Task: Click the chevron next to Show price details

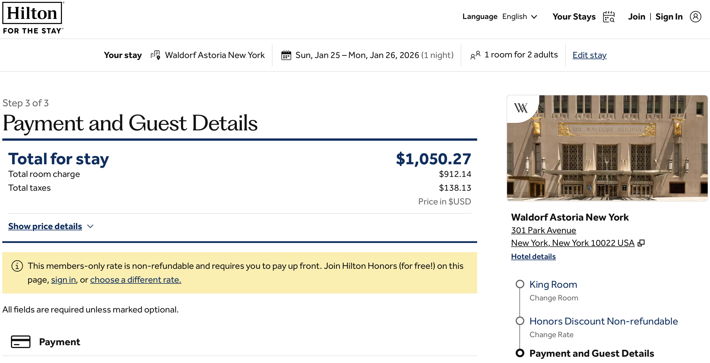Action: click(x=90, y=226)
